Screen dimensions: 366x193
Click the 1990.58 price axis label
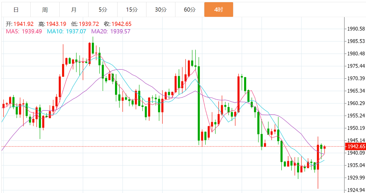[356, 29]
